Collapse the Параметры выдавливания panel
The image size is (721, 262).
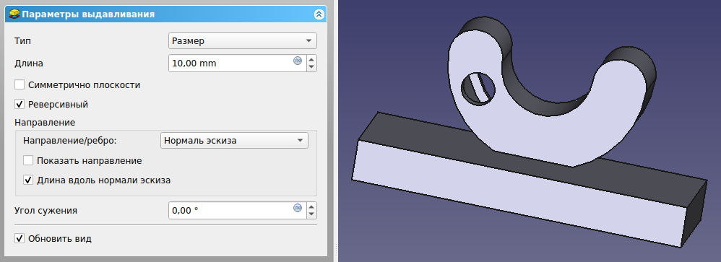319,14
